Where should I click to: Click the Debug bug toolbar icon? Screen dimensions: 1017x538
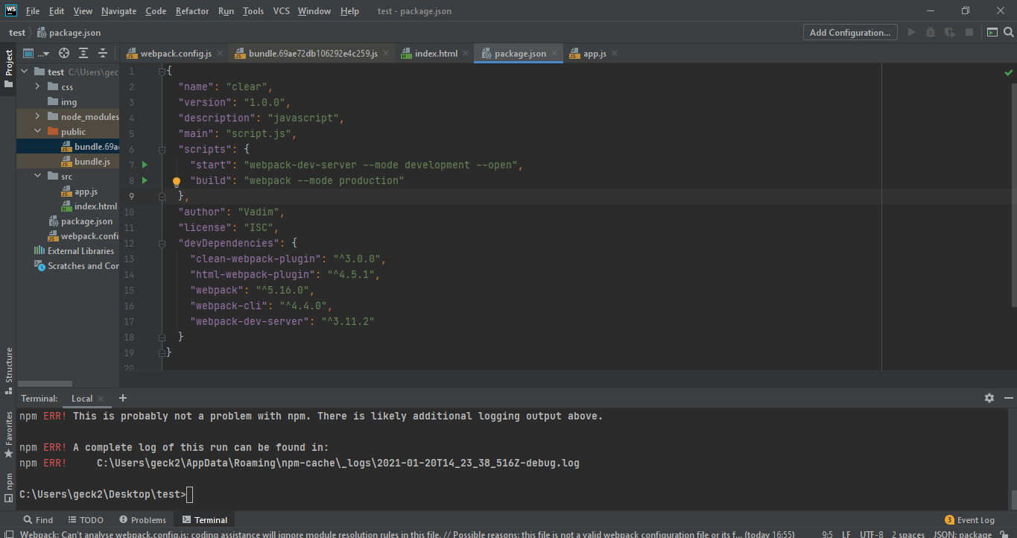[931, 32]
